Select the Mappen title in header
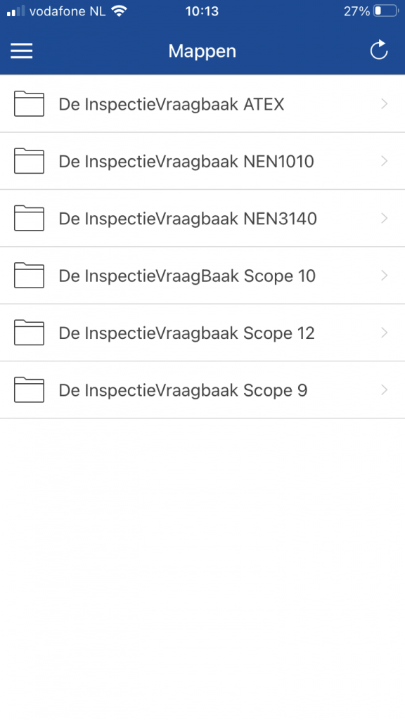 [x=202, y=51]
